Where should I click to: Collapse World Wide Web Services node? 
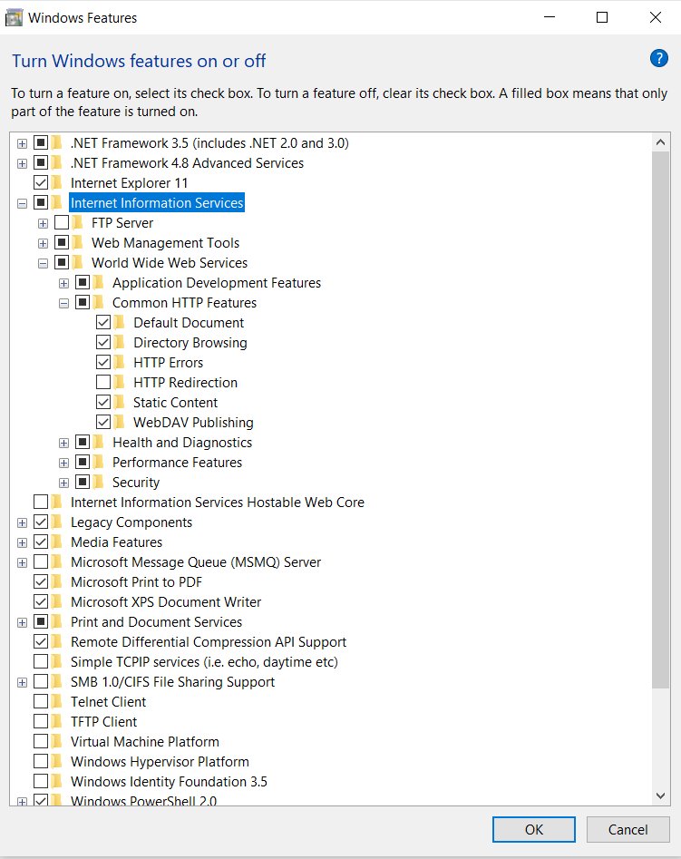pos(43,264)
